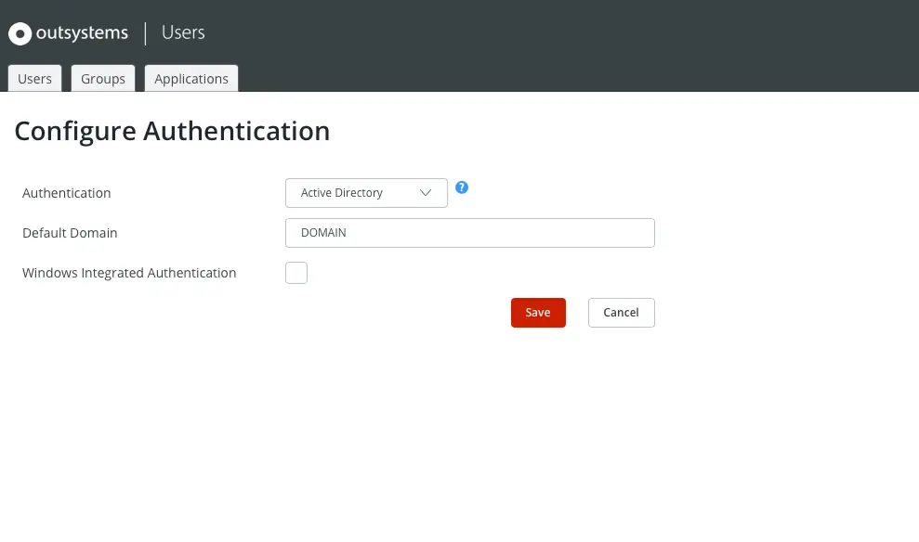The image size is (919, 542).
Task: Click the OutSystems circular logo icon
Action: (20, 33)
